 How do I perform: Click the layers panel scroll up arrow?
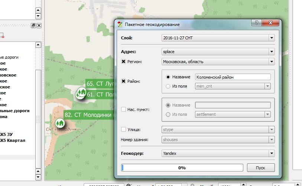38,45
